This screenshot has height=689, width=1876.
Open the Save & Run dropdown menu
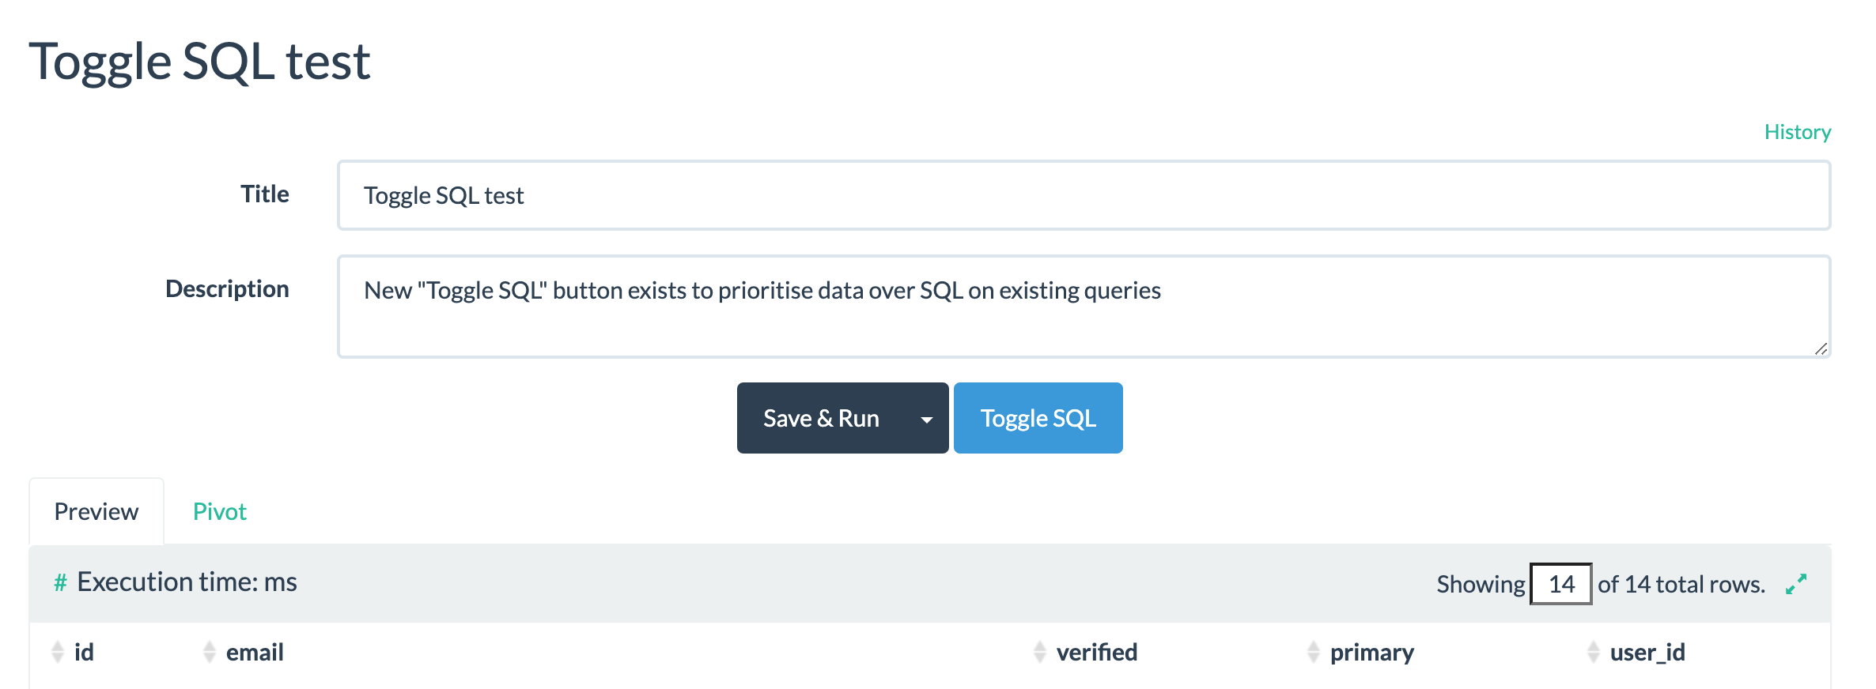(926, 418)
